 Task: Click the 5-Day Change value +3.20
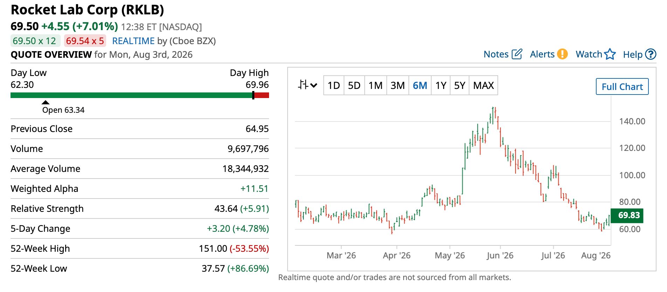(219, 229)
